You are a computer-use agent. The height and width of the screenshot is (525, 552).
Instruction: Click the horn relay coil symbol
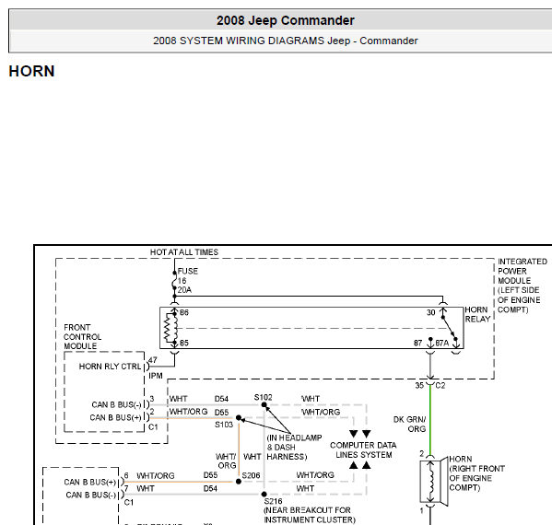pyautogui.click(x=170, y=328)
